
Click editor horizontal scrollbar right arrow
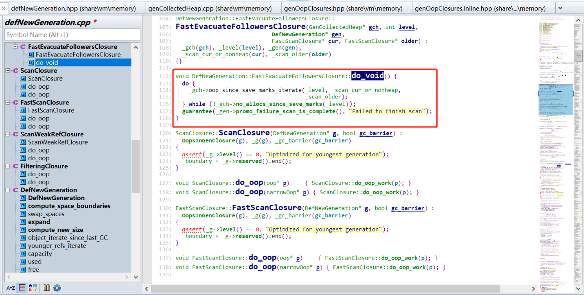[x=534, y=288]
